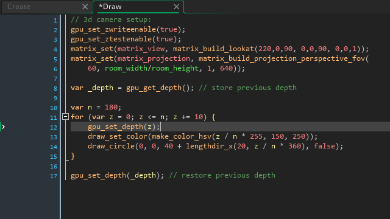The width and height of the screenshot is (390, 219).
Task: Click room_width variable on line 6
Action: click(126, 68)
